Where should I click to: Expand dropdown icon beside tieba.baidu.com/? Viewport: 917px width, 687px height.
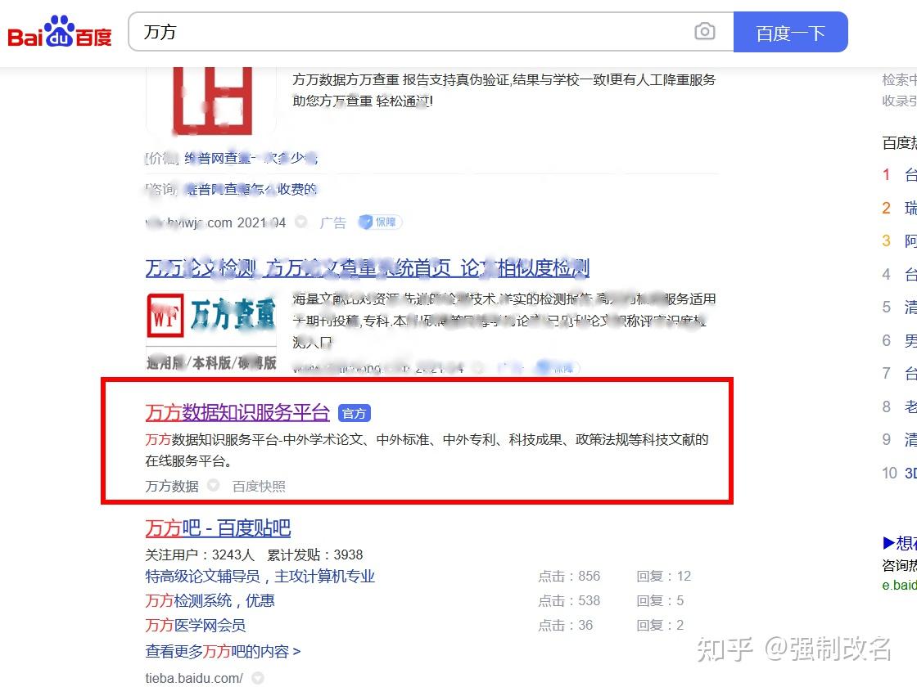[257, 678]
